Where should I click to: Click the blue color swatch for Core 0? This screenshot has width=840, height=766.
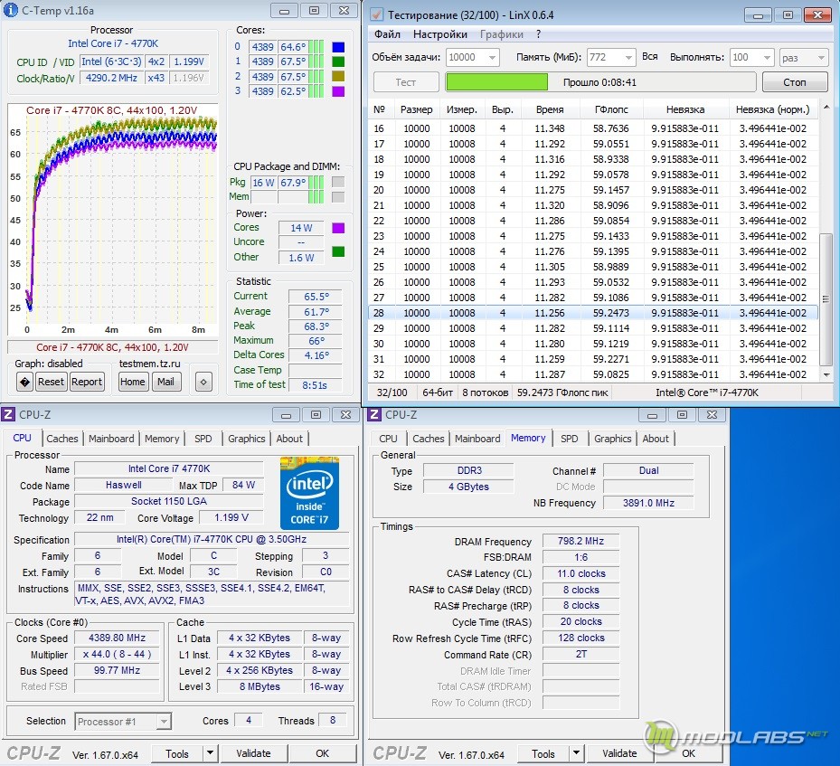coord(338,47)
